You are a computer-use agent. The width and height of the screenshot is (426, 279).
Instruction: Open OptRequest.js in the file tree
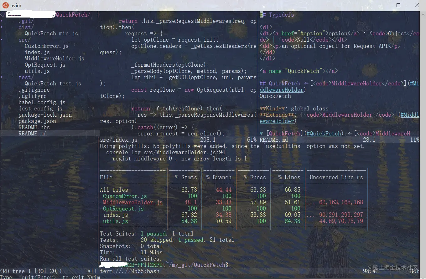pos(45,65)
